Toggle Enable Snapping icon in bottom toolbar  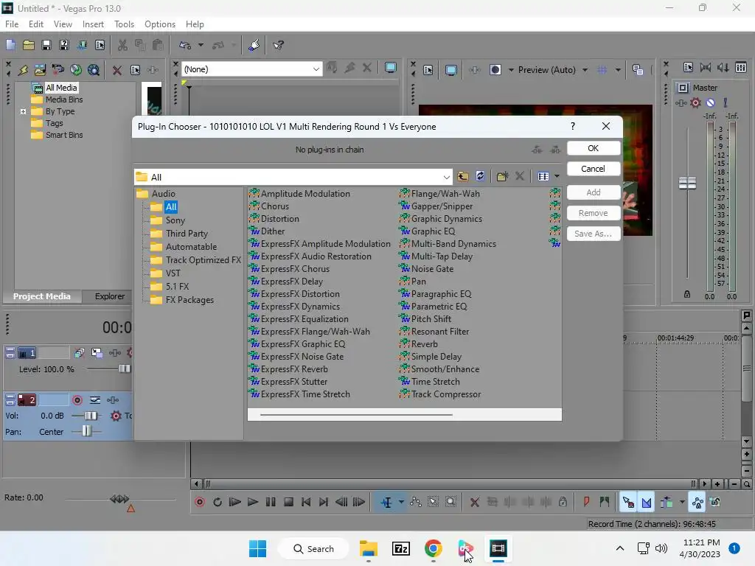coord(628,503)
